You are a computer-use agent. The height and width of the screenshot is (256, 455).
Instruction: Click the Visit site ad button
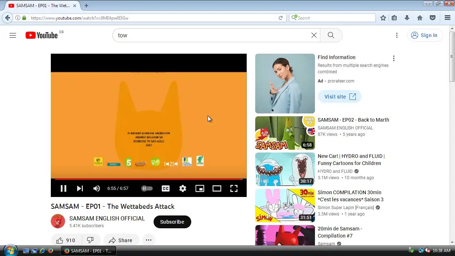339,97
